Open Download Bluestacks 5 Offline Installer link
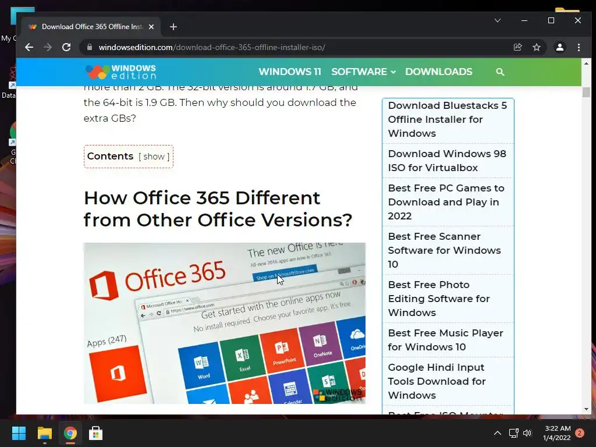This screenshot has width=596, height=447. (448, 119)
